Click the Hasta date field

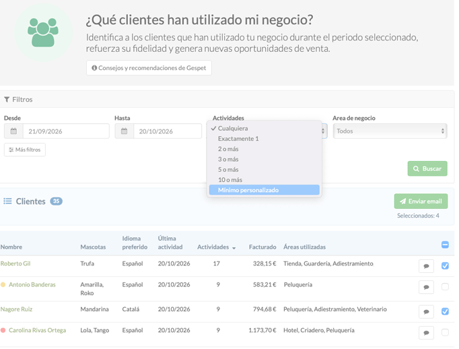point(168,131)
